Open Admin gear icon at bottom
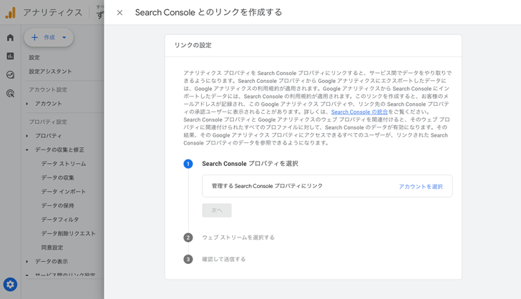 [10, 285]
